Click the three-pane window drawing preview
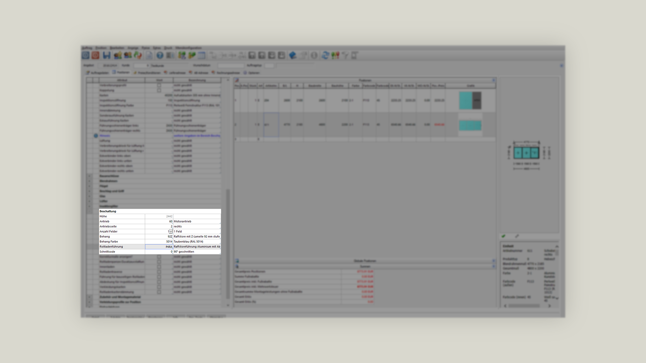Viewport: 646px width, 363px height. point(527,153)
